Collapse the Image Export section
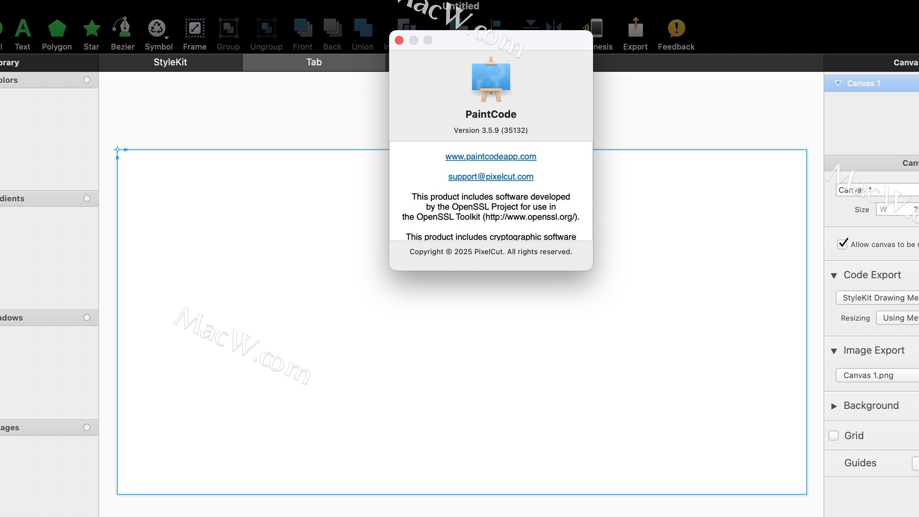The image size is (919, 517). coord(834,351)
